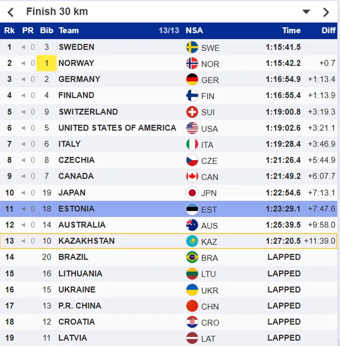This screenshot has height=346, width=340.
Task: Click the Brazil flag icon
Action: pos(192,257)
